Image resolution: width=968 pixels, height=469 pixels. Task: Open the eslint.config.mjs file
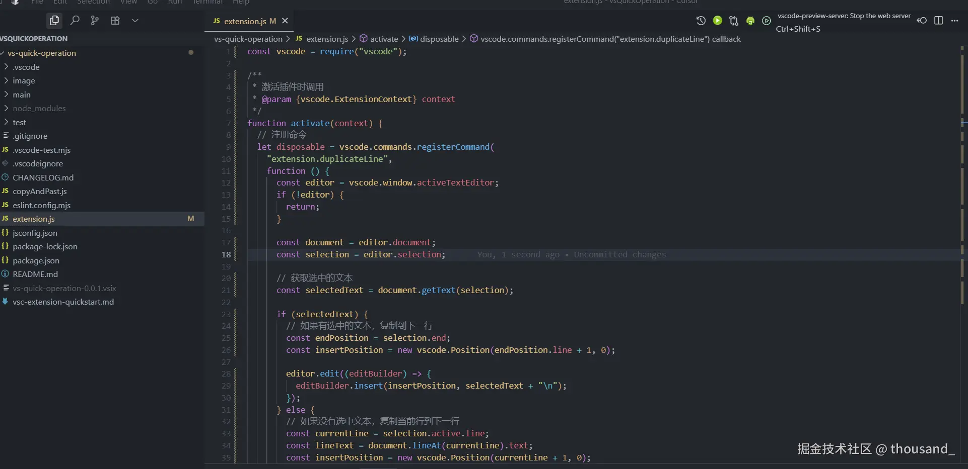pos(102,205)
